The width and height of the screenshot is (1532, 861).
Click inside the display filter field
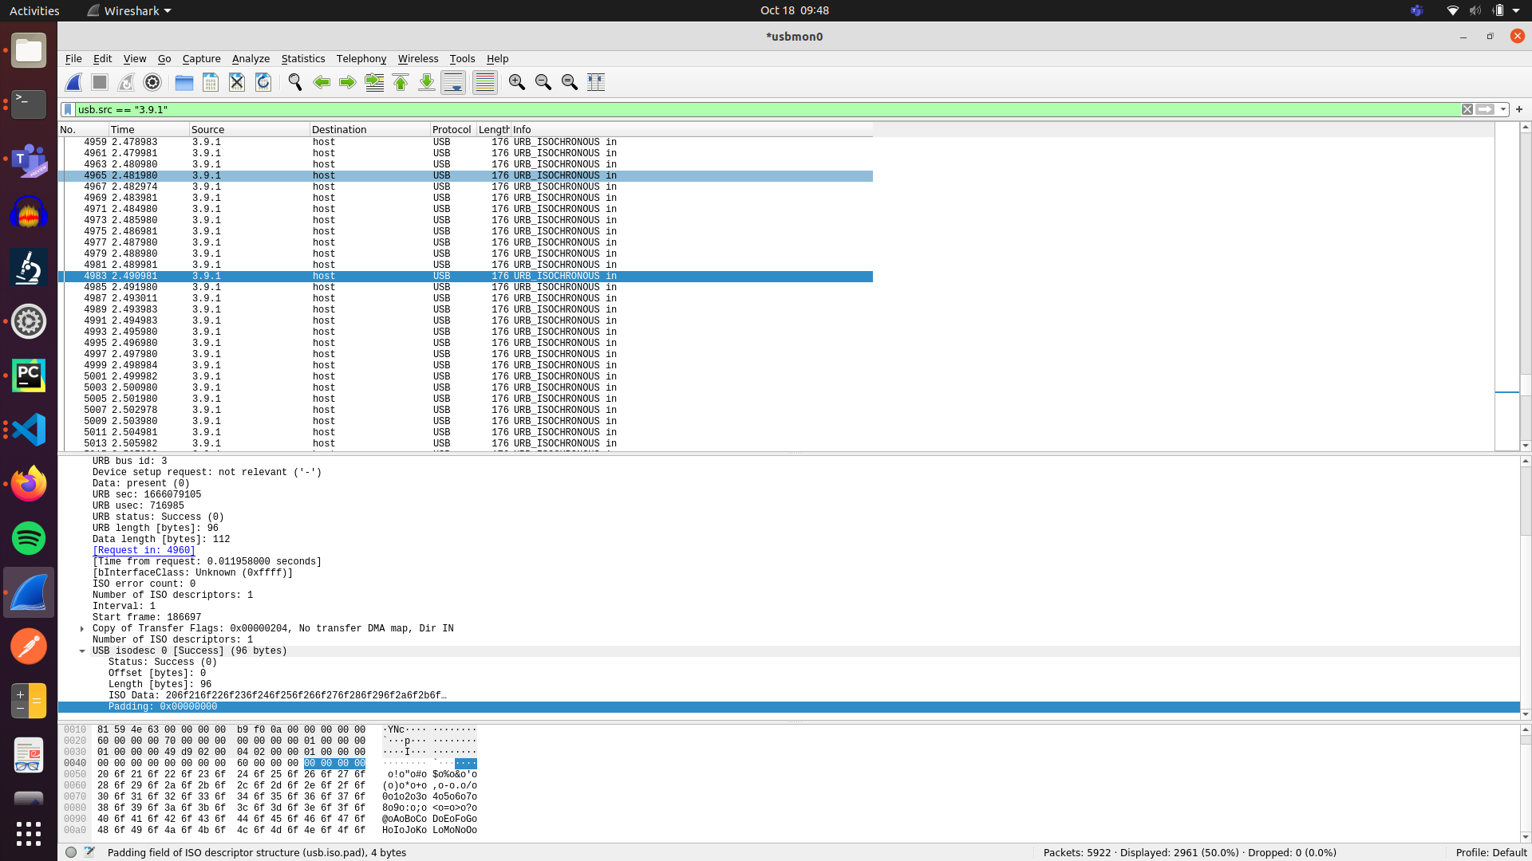pos(766,109)
